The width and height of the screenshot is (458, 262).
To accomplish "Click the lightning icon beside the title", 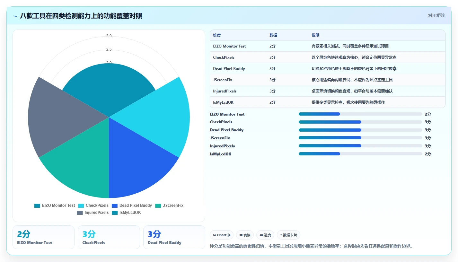I will (15, 16).
